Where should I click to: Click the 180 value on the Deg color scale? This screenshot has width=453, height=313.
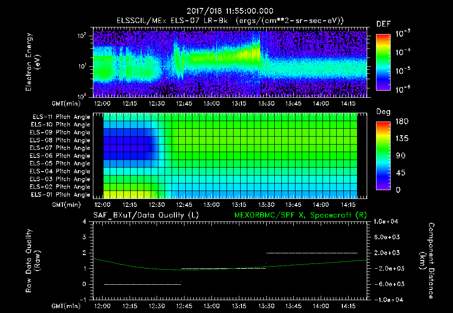pos(402,122)
